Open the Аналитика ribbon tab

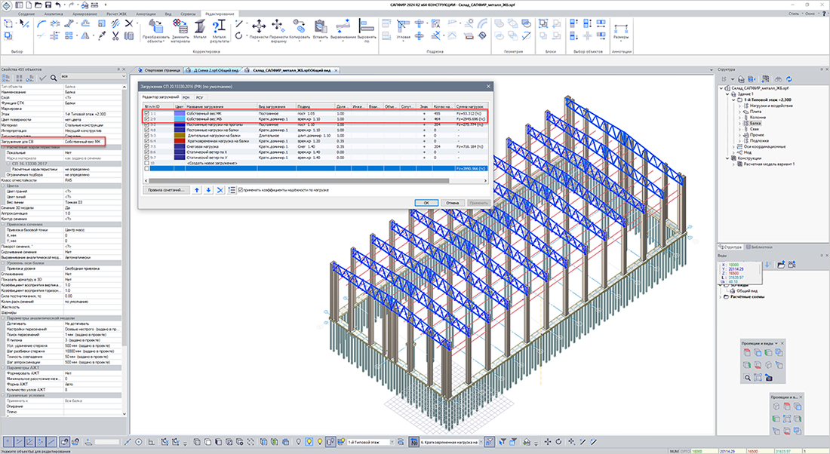coord(53,14)
